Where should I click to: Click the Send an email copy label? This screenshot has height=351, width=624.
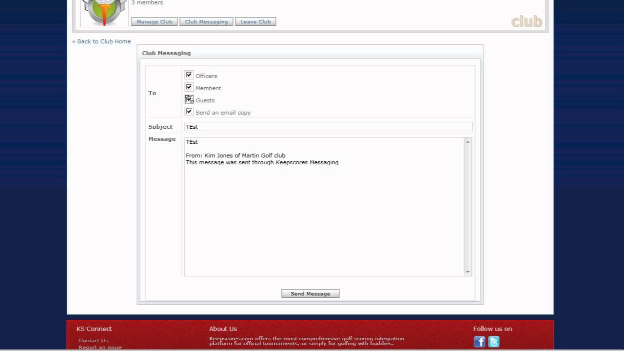(x=223, y=113)
